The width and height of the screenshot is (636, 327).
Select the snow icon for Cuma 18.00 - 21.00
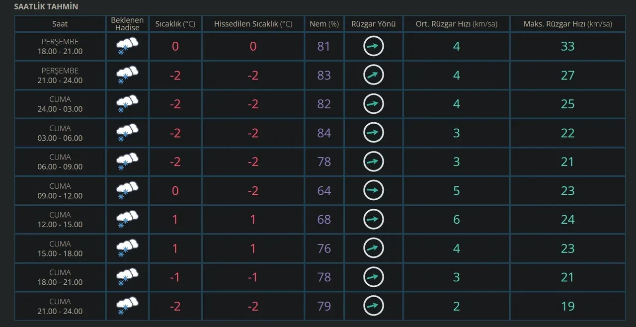[127, 277]
